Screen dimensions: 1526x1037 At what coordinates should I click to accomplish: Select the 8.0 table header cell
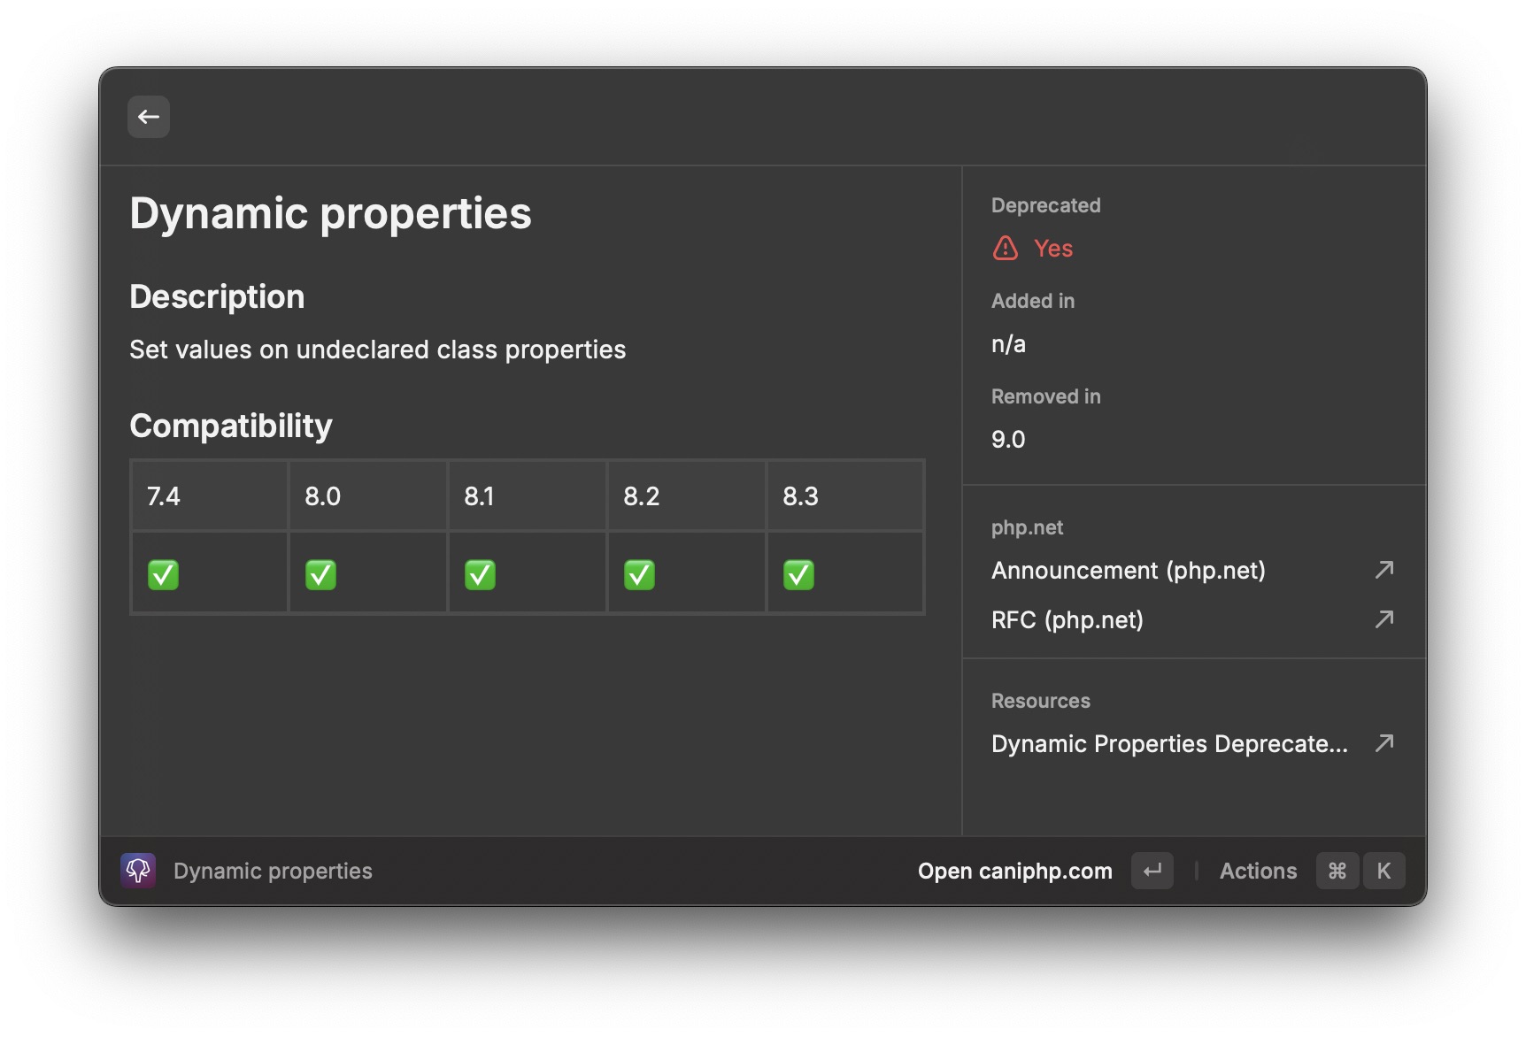point(368,495)
